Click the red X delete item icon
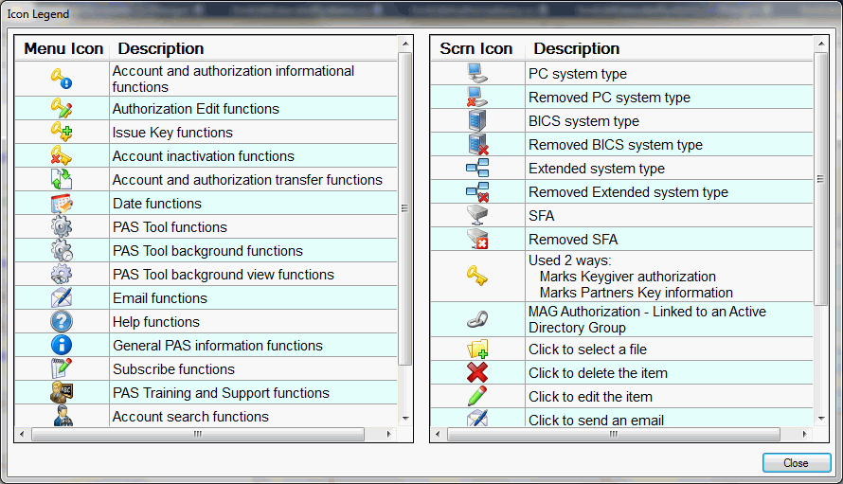 (x=477, y=373)
